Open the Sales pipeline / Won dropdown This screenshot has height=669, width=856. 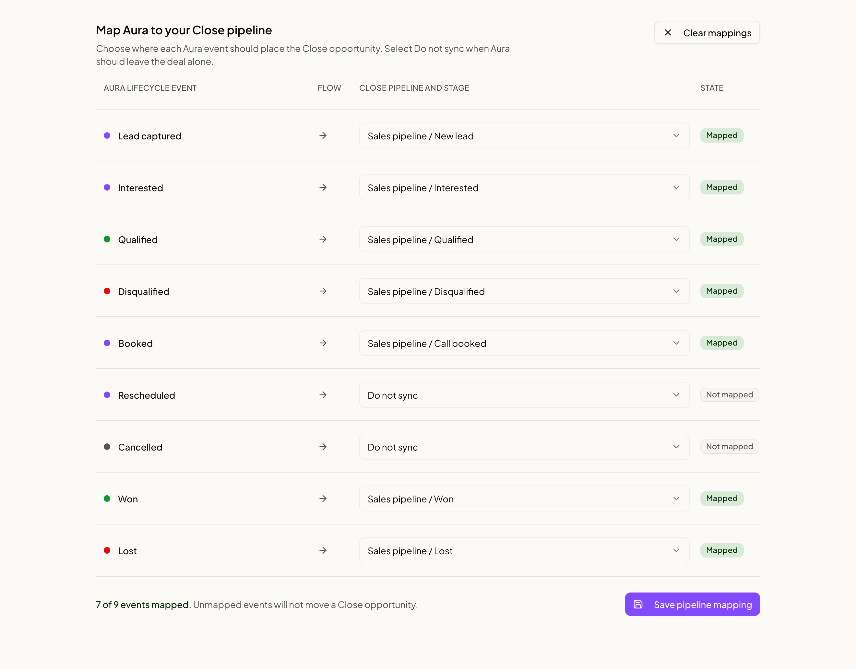pyautogui.click(x=524, y=499)
